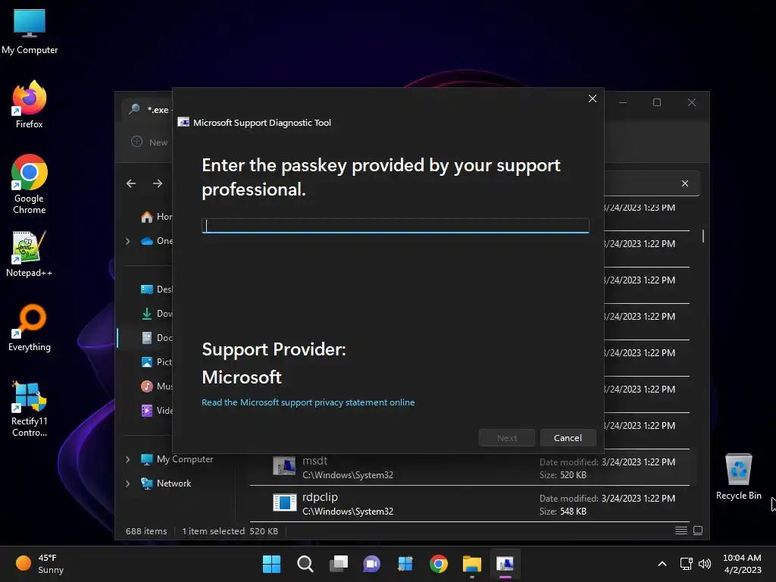Maximize the File Explorer window
Viewport: 776px width, 582px height.
click(657, 102)
